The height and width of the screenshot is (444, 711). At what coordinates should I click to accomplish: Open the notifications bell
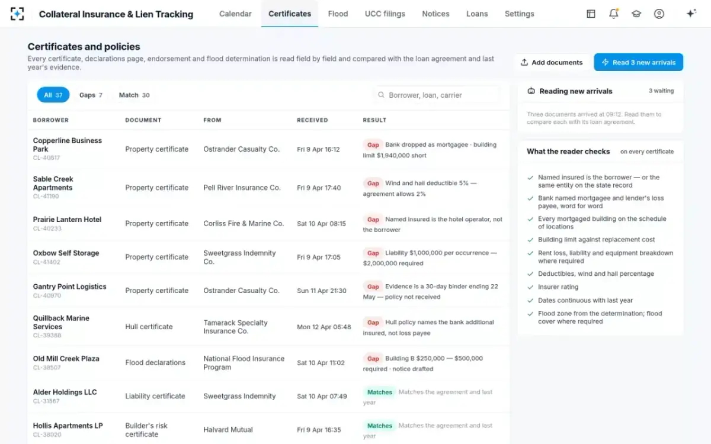[614, 14]
